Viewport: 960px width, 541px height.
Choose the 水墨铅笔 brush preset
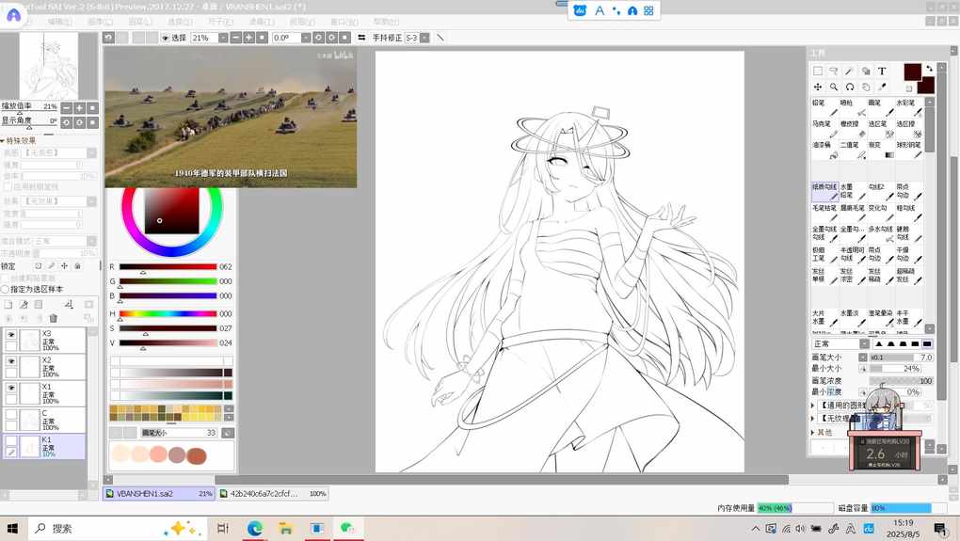(x=853, y=192)
